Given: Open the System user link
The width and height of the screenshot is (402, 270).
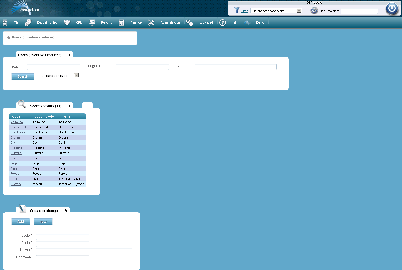Looking at the screenshot, I should click(16, 184).
